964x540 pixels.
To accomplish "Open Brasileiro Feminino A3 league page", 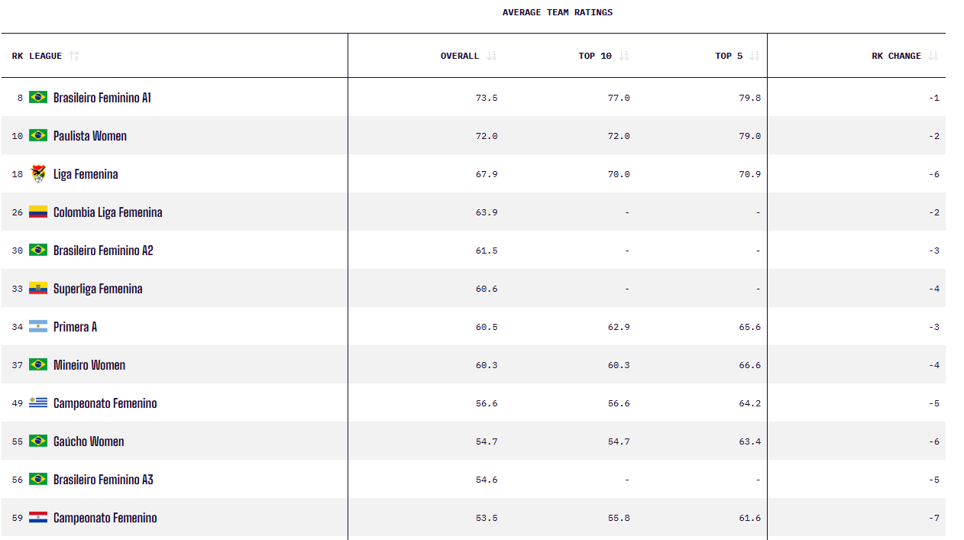I will (x=103, y=480).
